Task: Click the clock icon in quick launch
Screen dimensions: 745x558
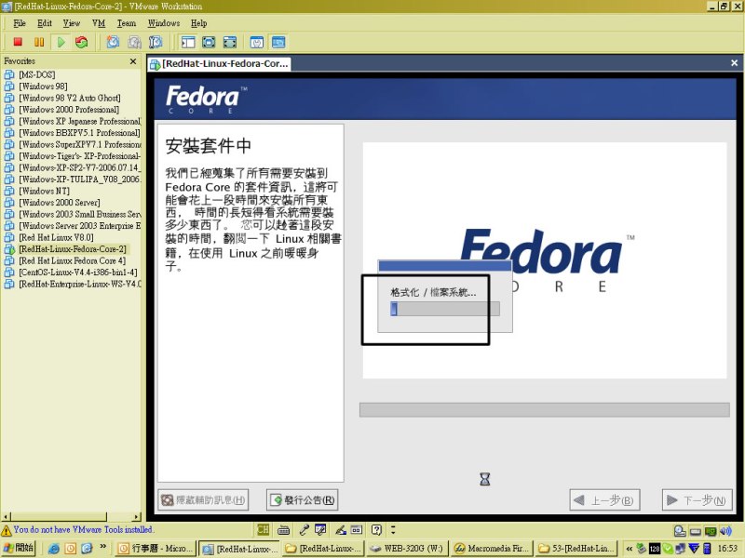Action: pos(71,549)
